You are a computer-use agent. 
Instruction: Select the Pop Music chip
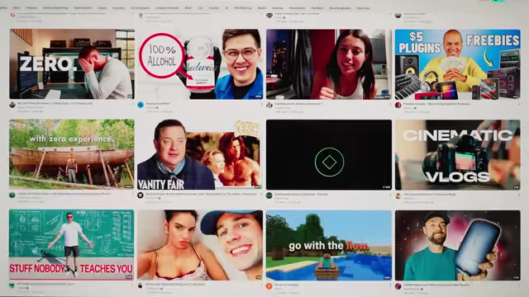[317, 7]
